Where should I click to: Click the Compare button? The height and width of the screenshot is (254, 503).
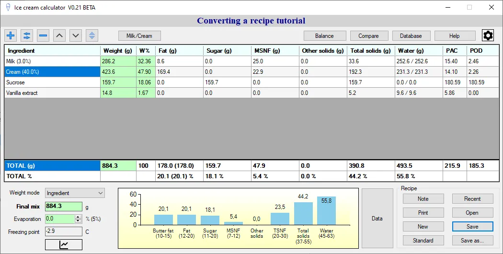[368, 35]
